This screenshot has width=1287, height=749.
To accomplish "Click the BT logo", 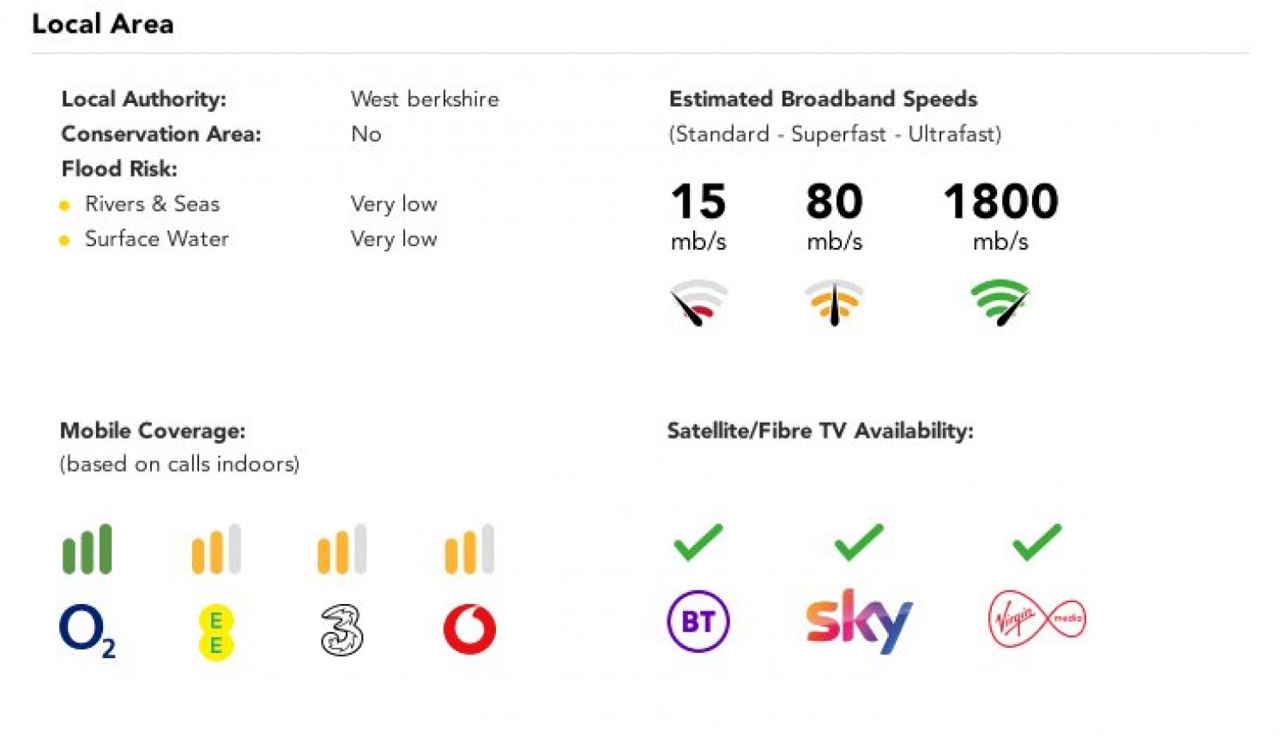I will coord(698,620).
